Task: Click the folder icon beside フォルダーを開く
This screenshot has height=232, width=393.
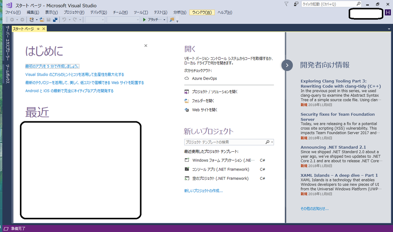Action: (x=187, y=101)
